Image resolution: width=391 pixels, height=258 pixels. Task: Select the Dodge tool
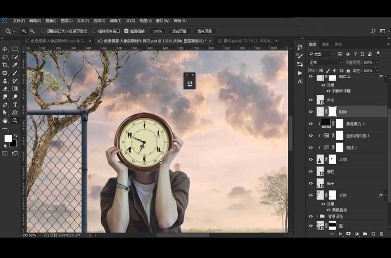coord(15,97)
